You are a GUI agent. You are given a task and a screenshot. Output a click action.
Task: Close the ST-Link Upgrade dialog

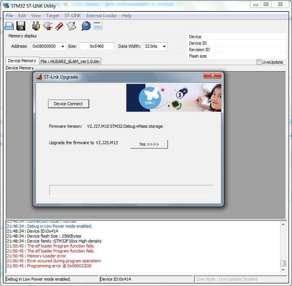pos(213,76)
